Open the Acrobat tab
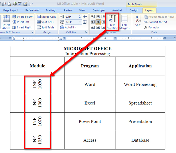The width and height of the screenshot is (176, 153). 117,10
